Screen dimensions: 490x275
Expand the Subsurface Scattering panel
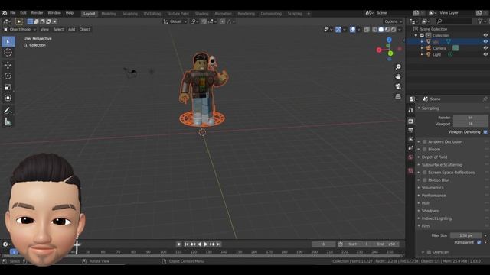pyautogui.click(x=442, y=165)
